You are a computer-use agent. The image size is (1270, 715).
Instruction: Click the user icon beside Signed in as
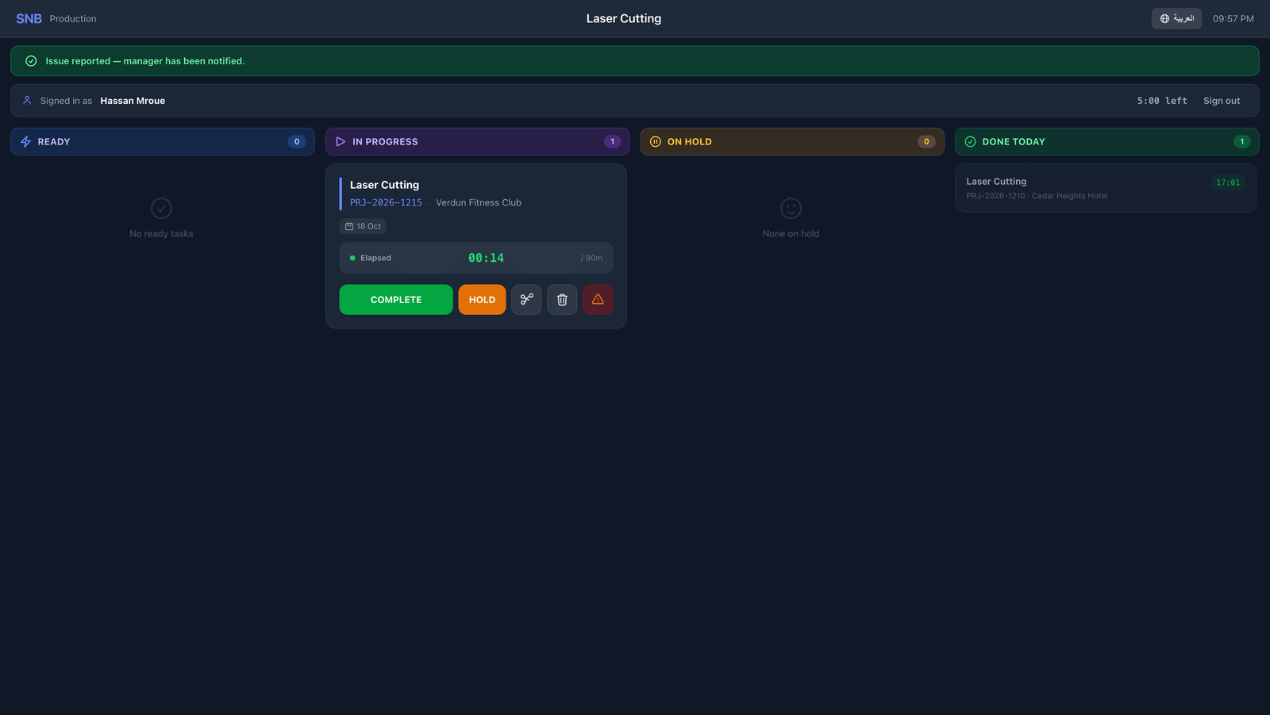click(27, 101)
